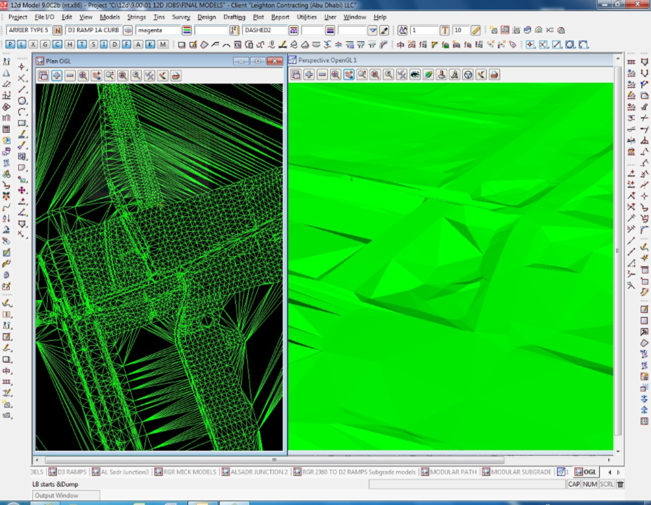Click Plan OGL zoom in plus icon
651x505 pixels.
pos(57,76)
